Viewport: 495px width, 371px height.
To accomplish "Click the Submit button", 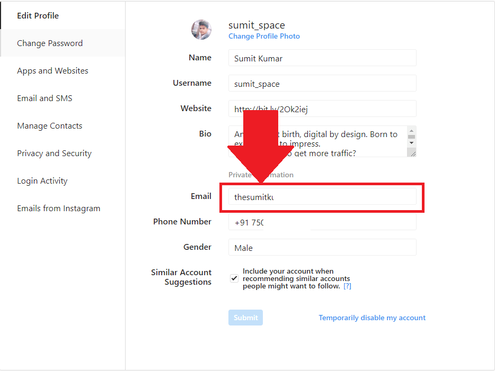I will click(245, 318).
